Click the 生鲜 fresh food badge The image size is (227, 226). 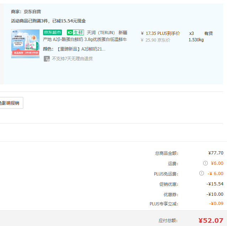(75, 32)
